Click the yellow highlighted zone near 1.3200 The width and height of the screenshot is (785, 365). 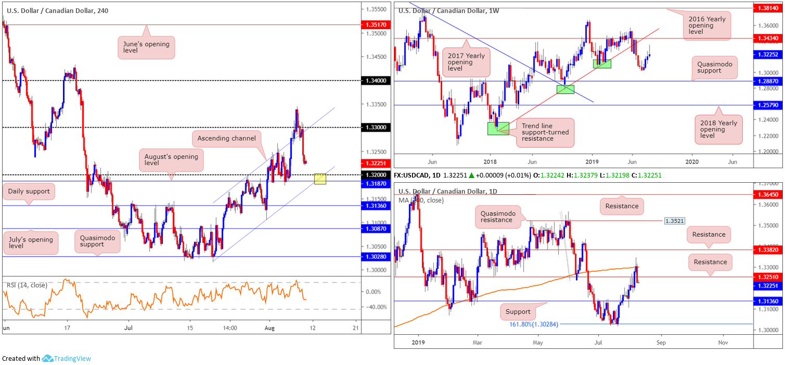(320, 179)
